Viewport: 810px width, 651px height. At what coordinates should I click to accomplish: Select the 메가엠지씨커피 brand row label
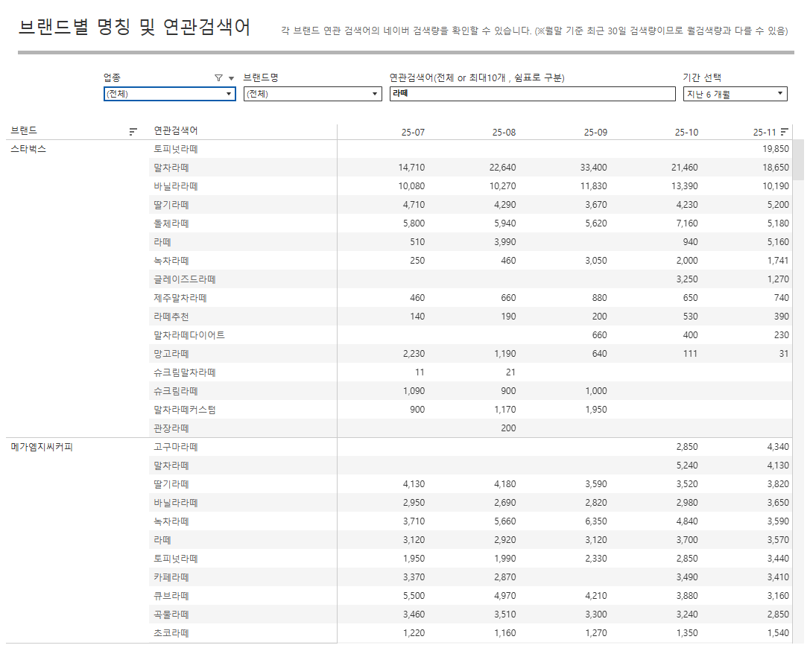pos(42,447)
